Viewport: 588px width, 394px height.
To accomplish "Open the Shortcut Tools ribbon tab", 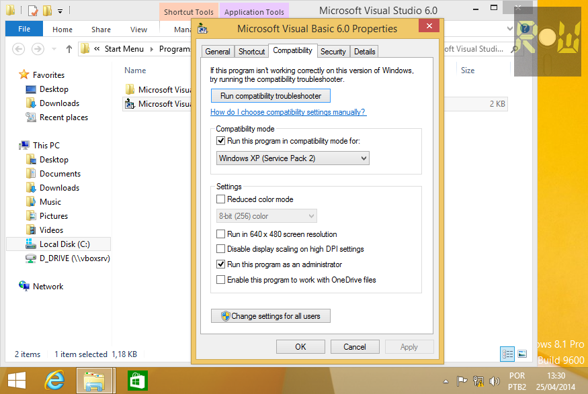I will (x=187, y=11).
